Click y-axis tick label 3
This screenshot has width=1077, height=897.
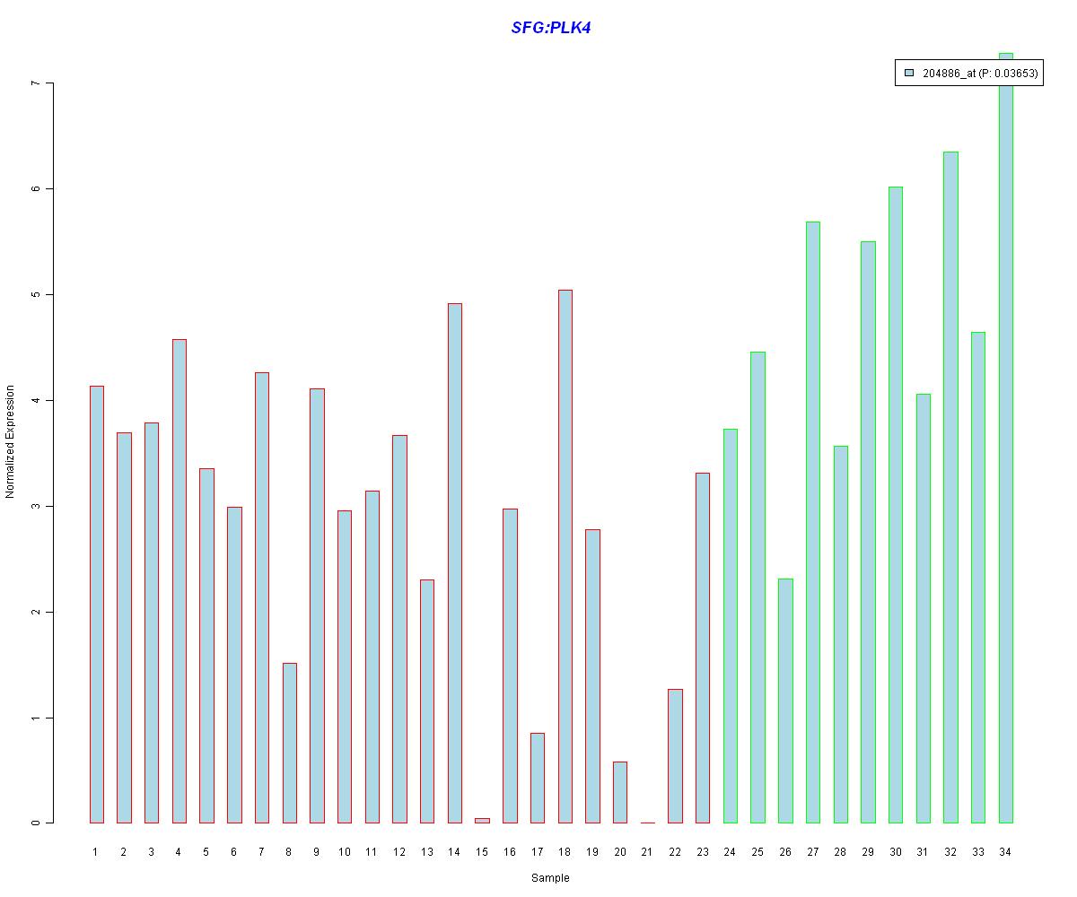click(x=36, y=506)
